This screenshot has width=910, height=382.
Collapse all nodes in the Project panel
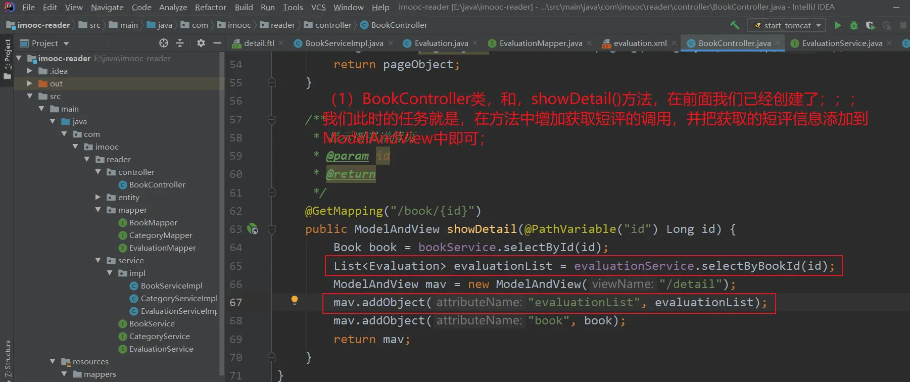pos(180,43)
